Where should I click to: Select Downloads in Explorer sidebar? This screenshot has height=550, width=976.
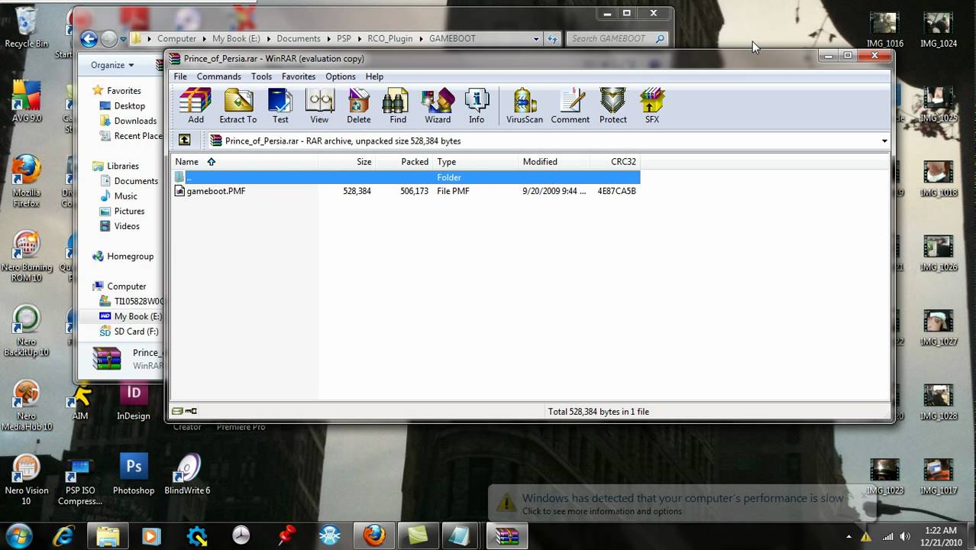click(134, 121)
